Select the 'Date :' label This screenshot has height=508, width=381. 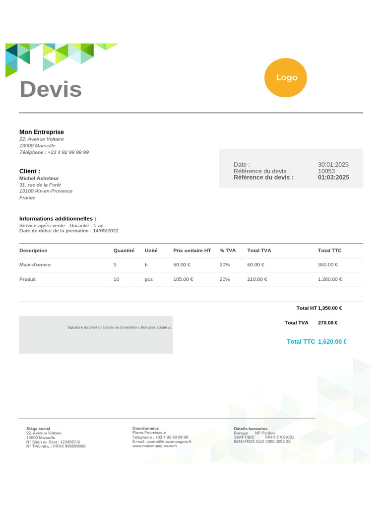click(x=242, y=165)
